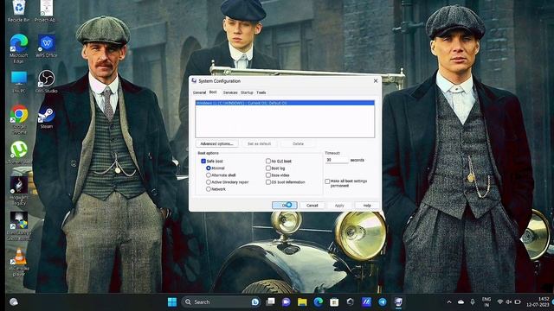Click the Delete boot entry button
The image size is (554, 311).
pos(298,144)
